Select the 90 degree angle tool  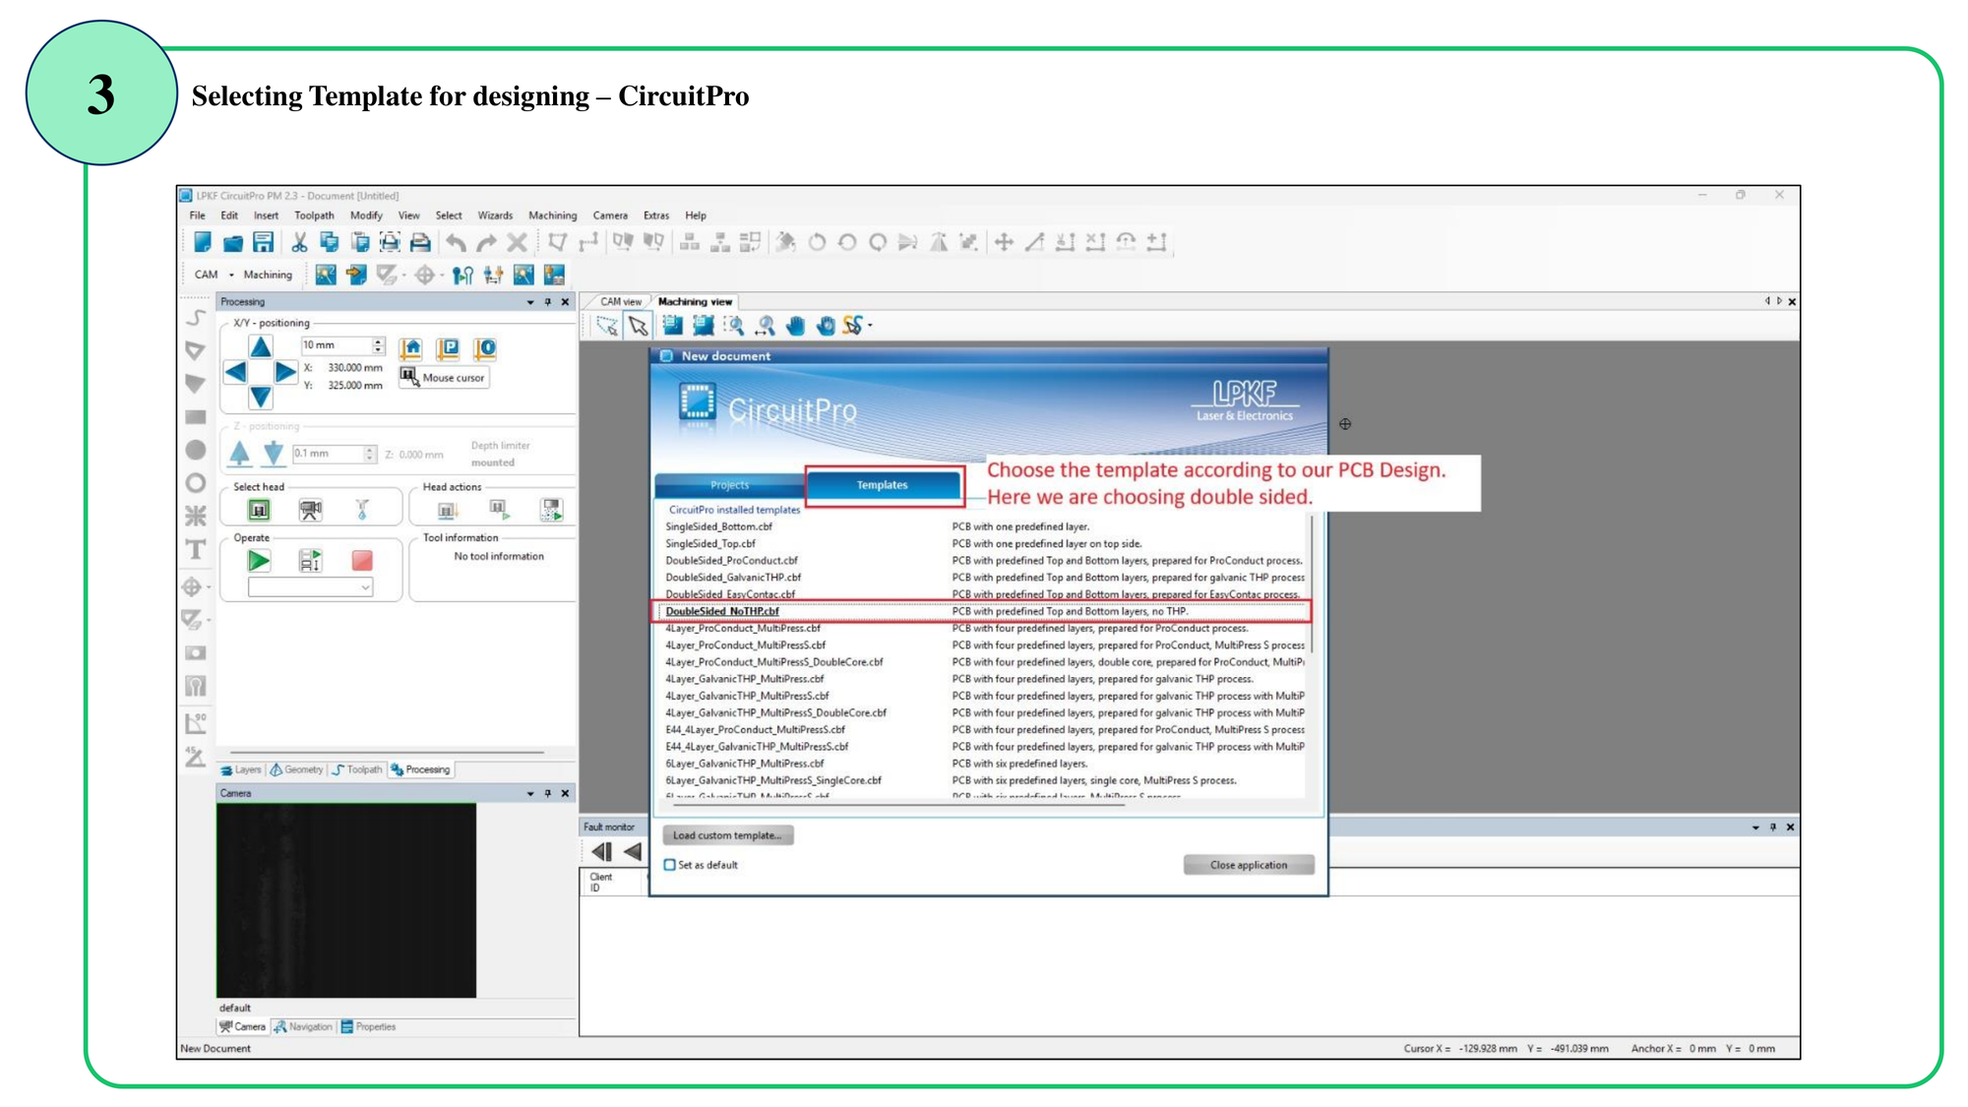(x=196, y=722)
